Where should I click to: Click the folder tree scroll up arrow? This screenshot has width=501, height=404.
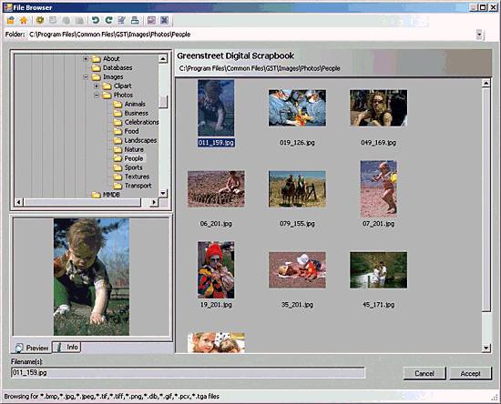163,59
